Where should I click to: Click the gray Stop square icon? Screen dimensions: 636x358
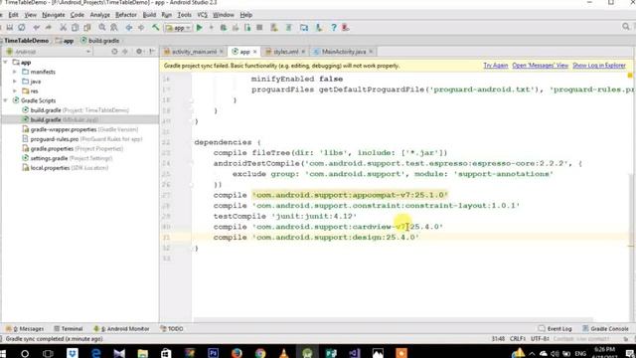(259, 28)
